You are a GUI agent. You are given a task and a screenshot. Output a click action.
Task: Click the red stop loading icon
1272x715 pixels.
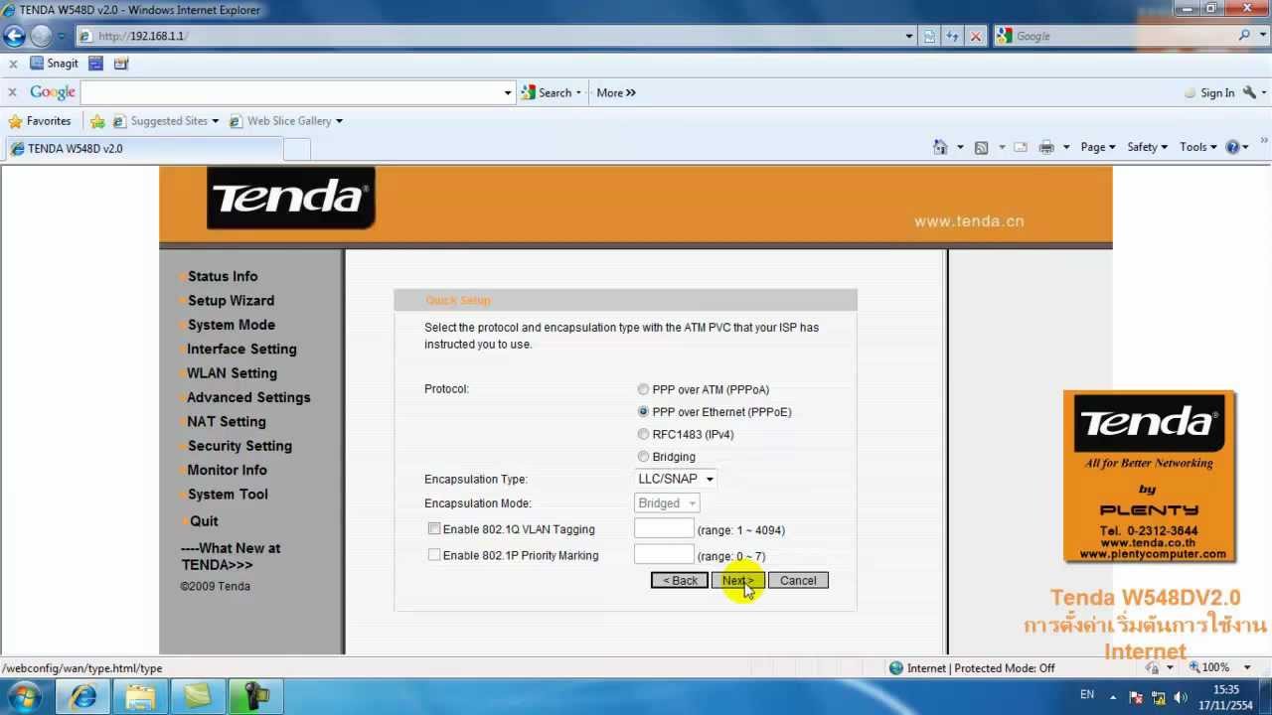click(x=975, y=36)
